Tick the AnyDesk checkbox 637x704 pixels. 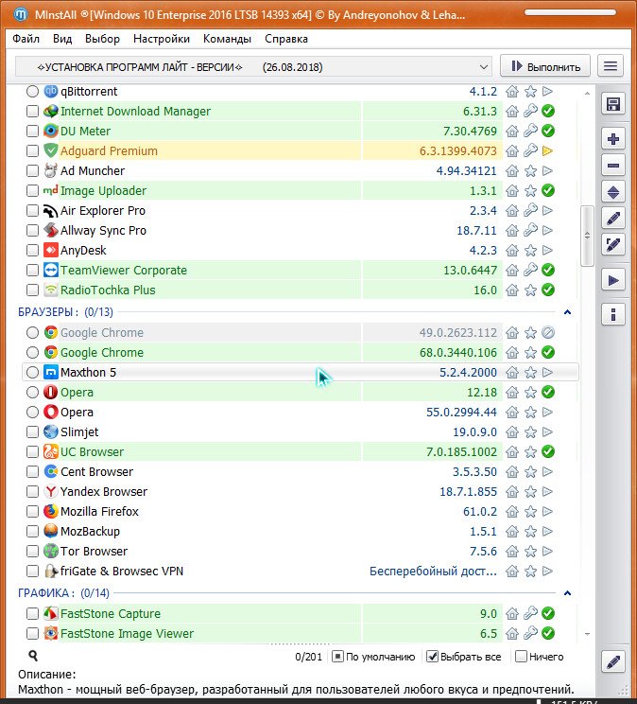coord(32,250)
